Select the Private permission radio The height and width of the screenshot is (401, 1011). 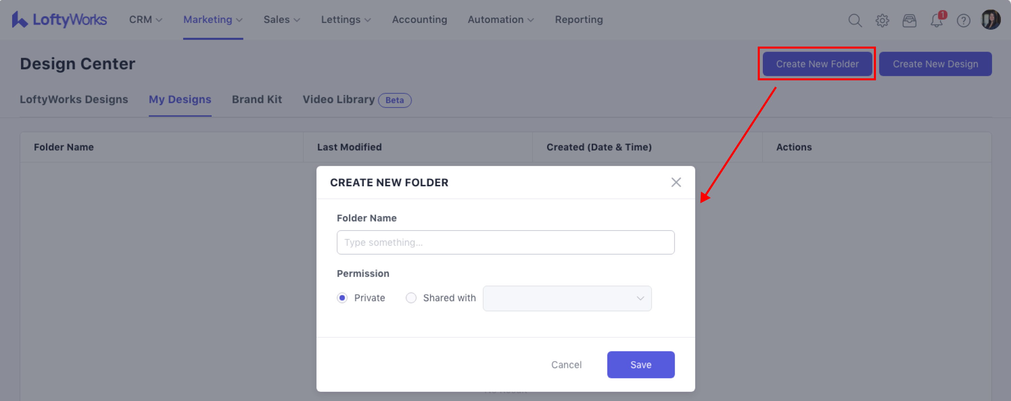tap(342, 298)
